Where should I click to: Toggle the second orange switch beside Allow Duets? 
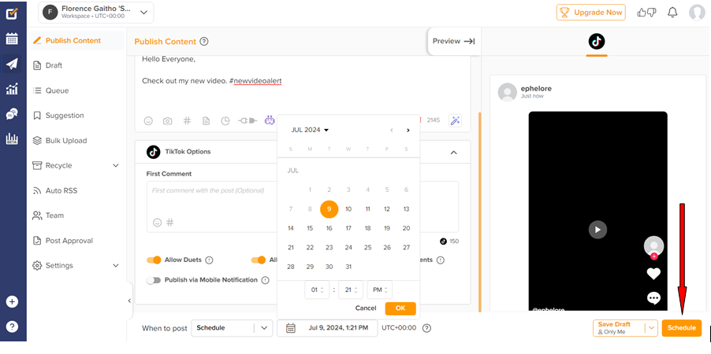tap(258, 260)
